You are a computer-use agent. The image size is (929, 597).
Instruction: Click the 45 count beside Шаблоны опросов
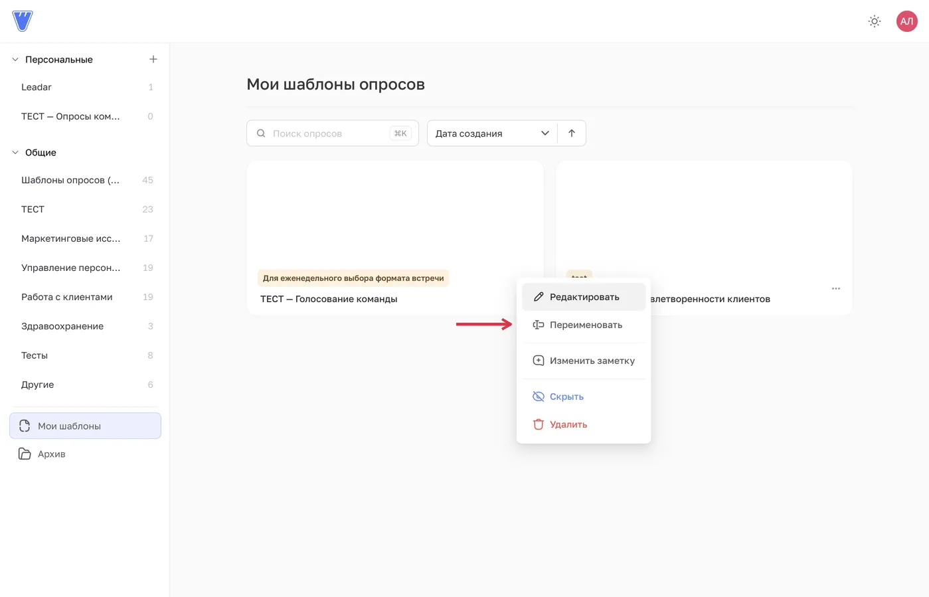click(x=147, y=180)
